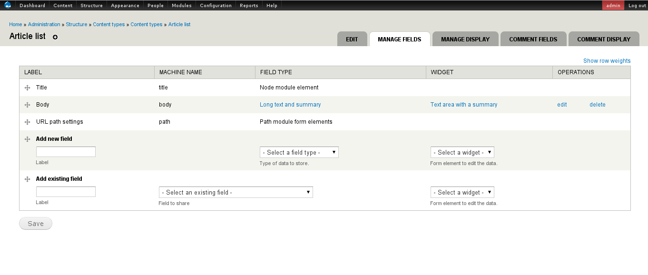This screenshot has width=648, height=275.
Task: Click the Save button
Action: coord(36,224)
